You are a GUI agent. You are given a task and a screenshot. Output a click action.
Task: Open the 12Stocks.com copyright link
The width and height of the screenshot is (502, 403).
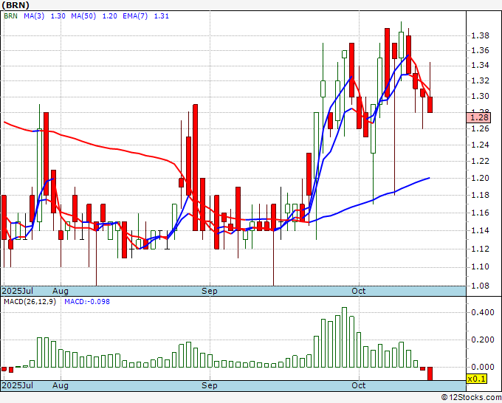471,398
